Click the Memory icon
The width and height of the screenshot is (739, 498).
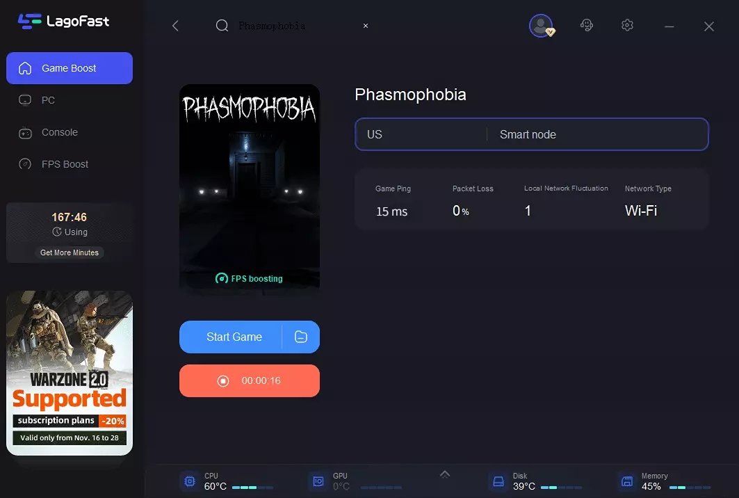coord(627,481)
